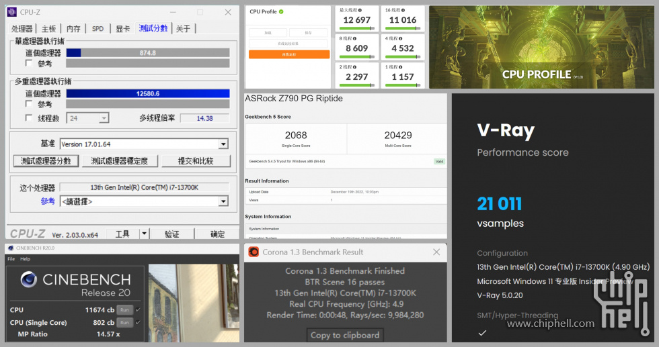The width and height of the screenshot is (659, 347).
Task: Click info icon next to 最大线程 score
Action: coord(360,10)
